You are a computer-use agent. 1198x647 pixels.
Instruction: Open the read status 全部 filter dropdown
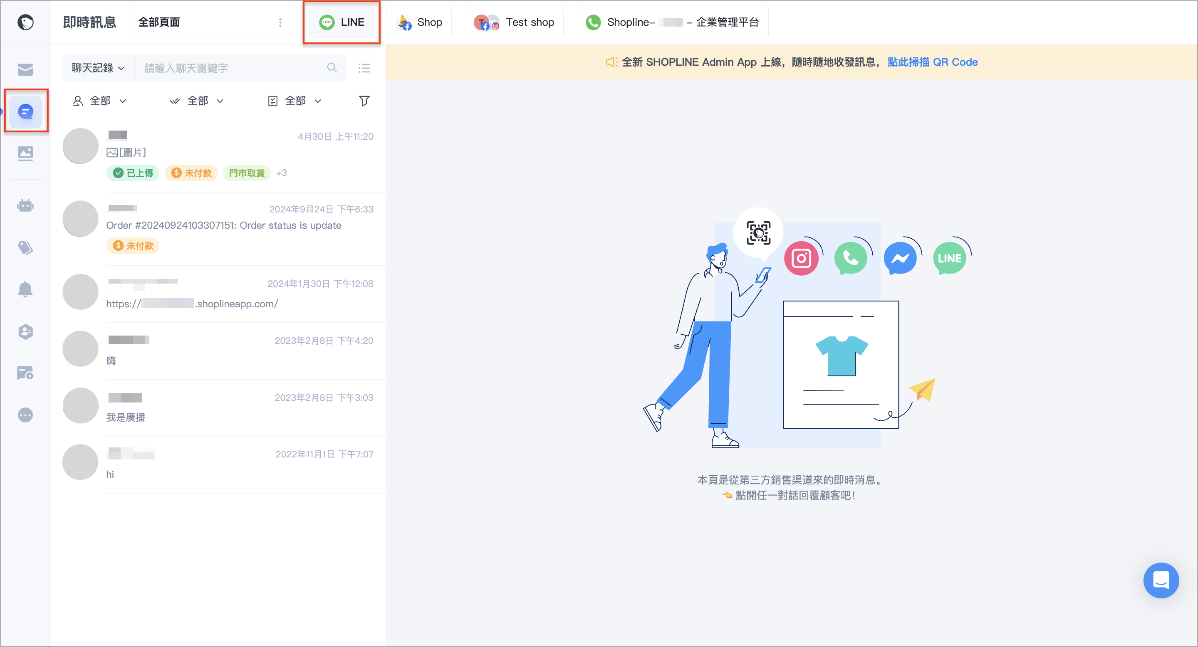pyautogui.click(x=197, y=101)
